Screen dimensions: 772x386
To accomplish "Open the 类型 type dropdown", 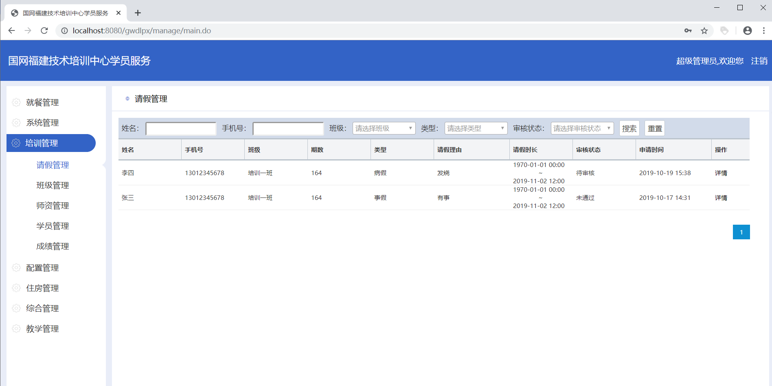I will click(476, 128).
